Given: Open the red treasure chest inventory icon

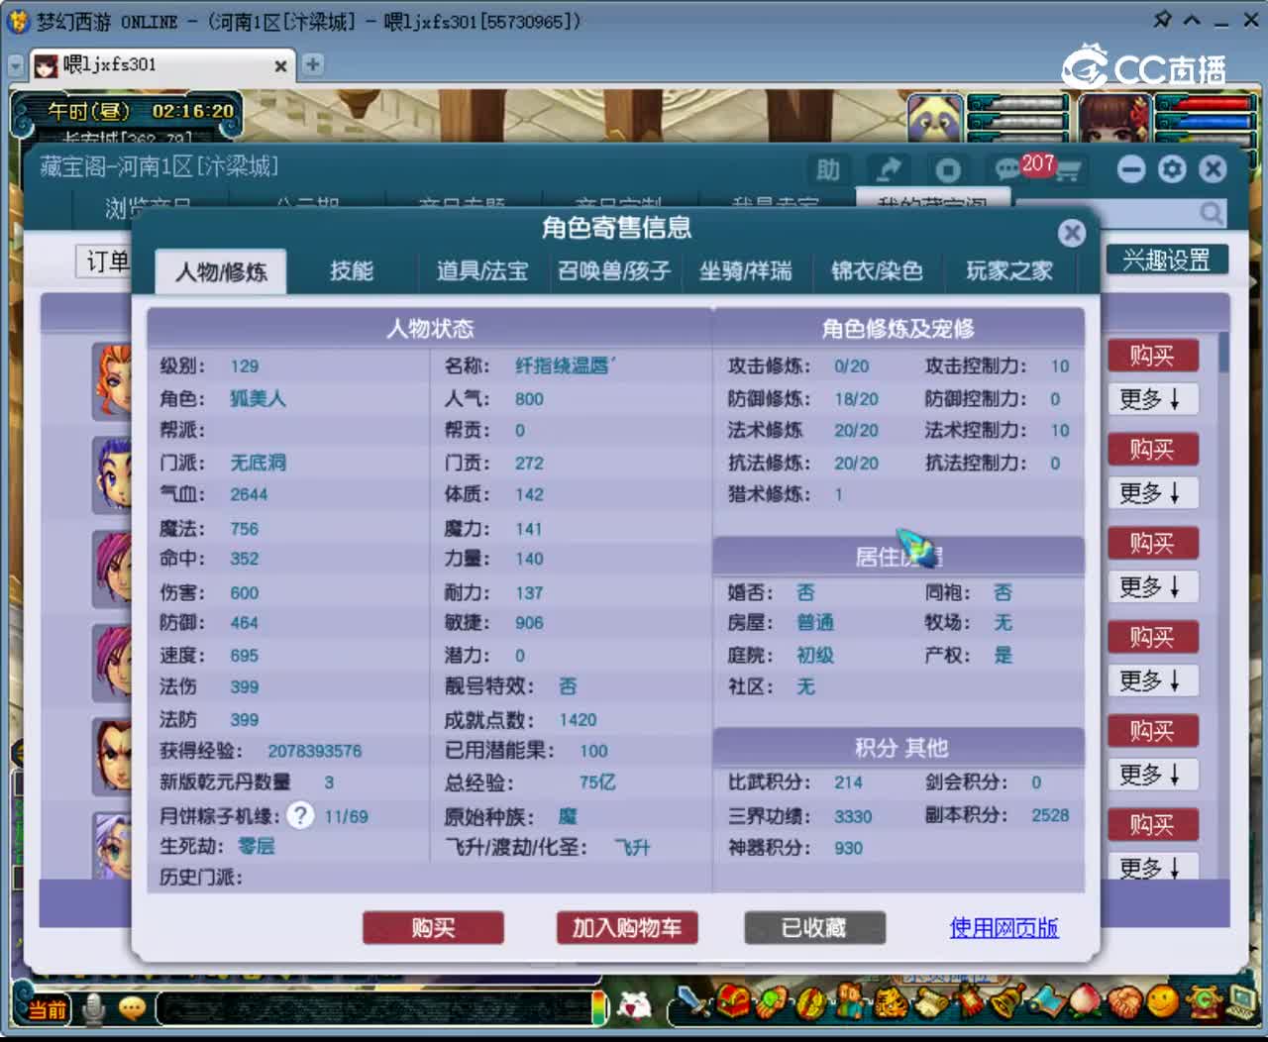Looking at the screenshot, I should pyautogui.click(x=733, y=1001).
